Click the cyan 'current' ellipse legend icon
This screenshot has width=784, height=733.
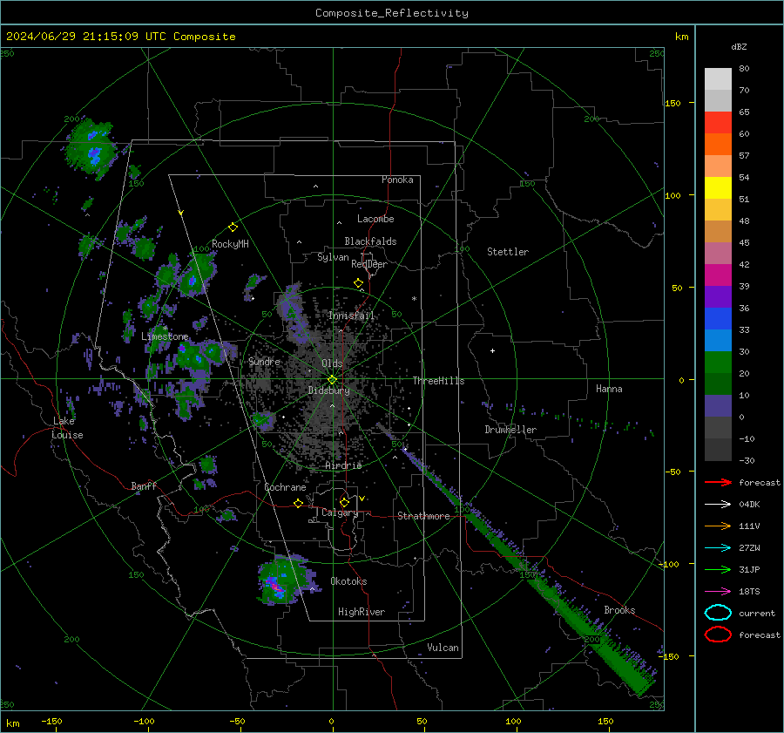pyautogui.click(x=718, y=613)
